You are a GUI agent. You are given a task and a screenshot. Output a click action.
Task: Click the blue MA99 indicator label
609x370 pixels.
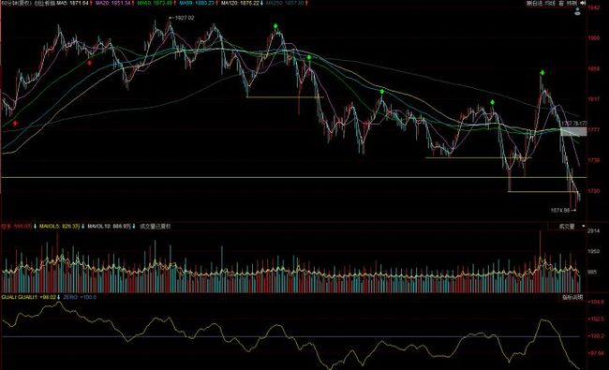pos(197,3)
